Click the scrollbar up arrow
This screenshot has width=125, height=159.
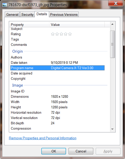coord(112,24)
